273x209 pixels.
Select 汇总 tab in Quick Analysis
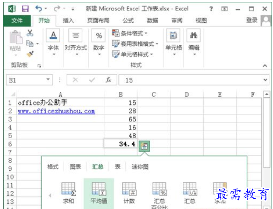(x=98, y=167)
